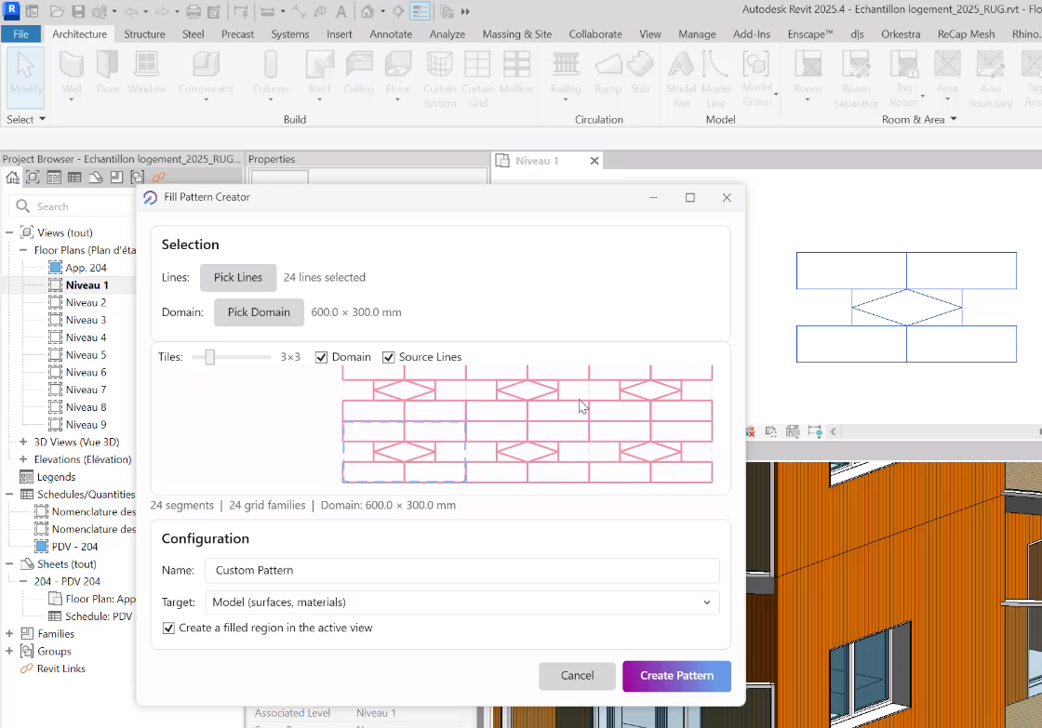Select the Ceiling tool in ribbon
Viewport: 1042px width, 728px height.
[359, 73]
